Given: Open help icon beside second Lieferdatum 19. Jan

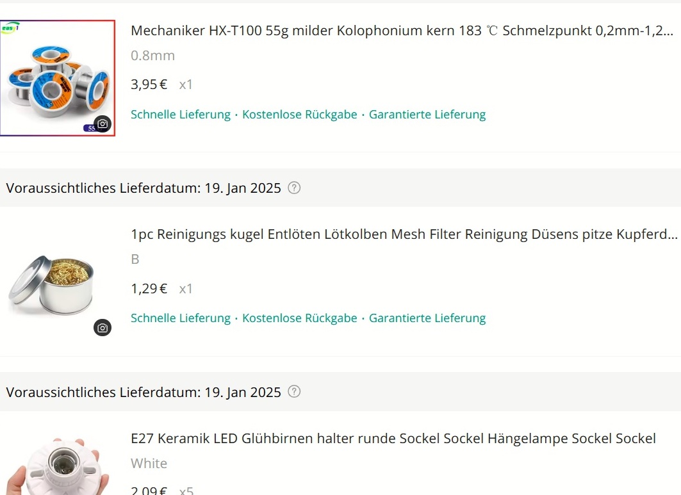Looking at the screenshot, I should coord(294,392).
